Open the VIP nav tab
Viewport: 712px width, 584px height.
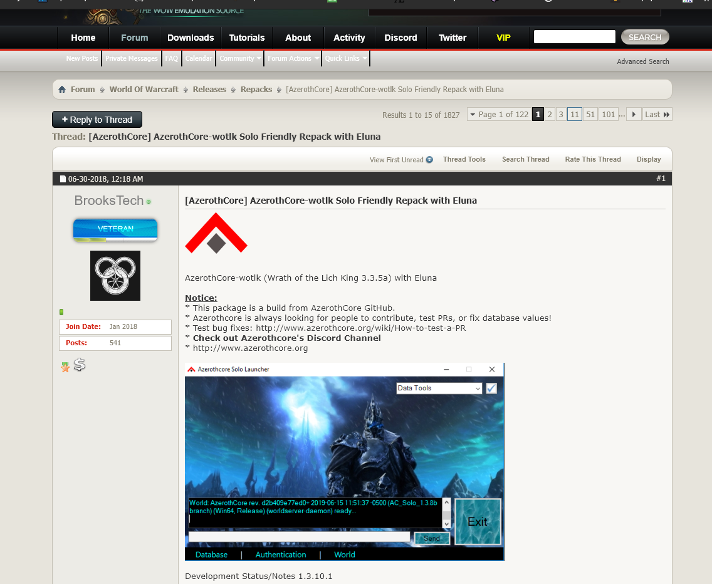pyautogui.click(x=503, y=38)
